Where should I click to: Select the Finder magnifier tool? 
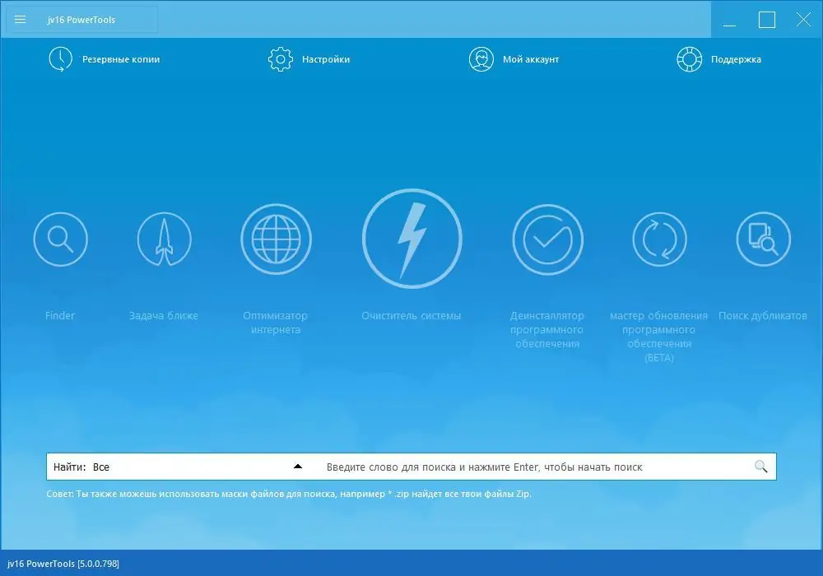60,239
